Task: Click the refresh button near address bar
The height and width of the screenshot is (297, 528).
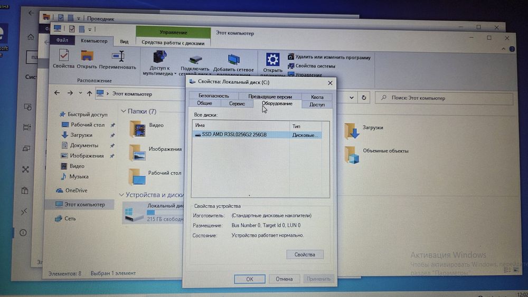Action: pyautogui.click(x=364, y=98)
